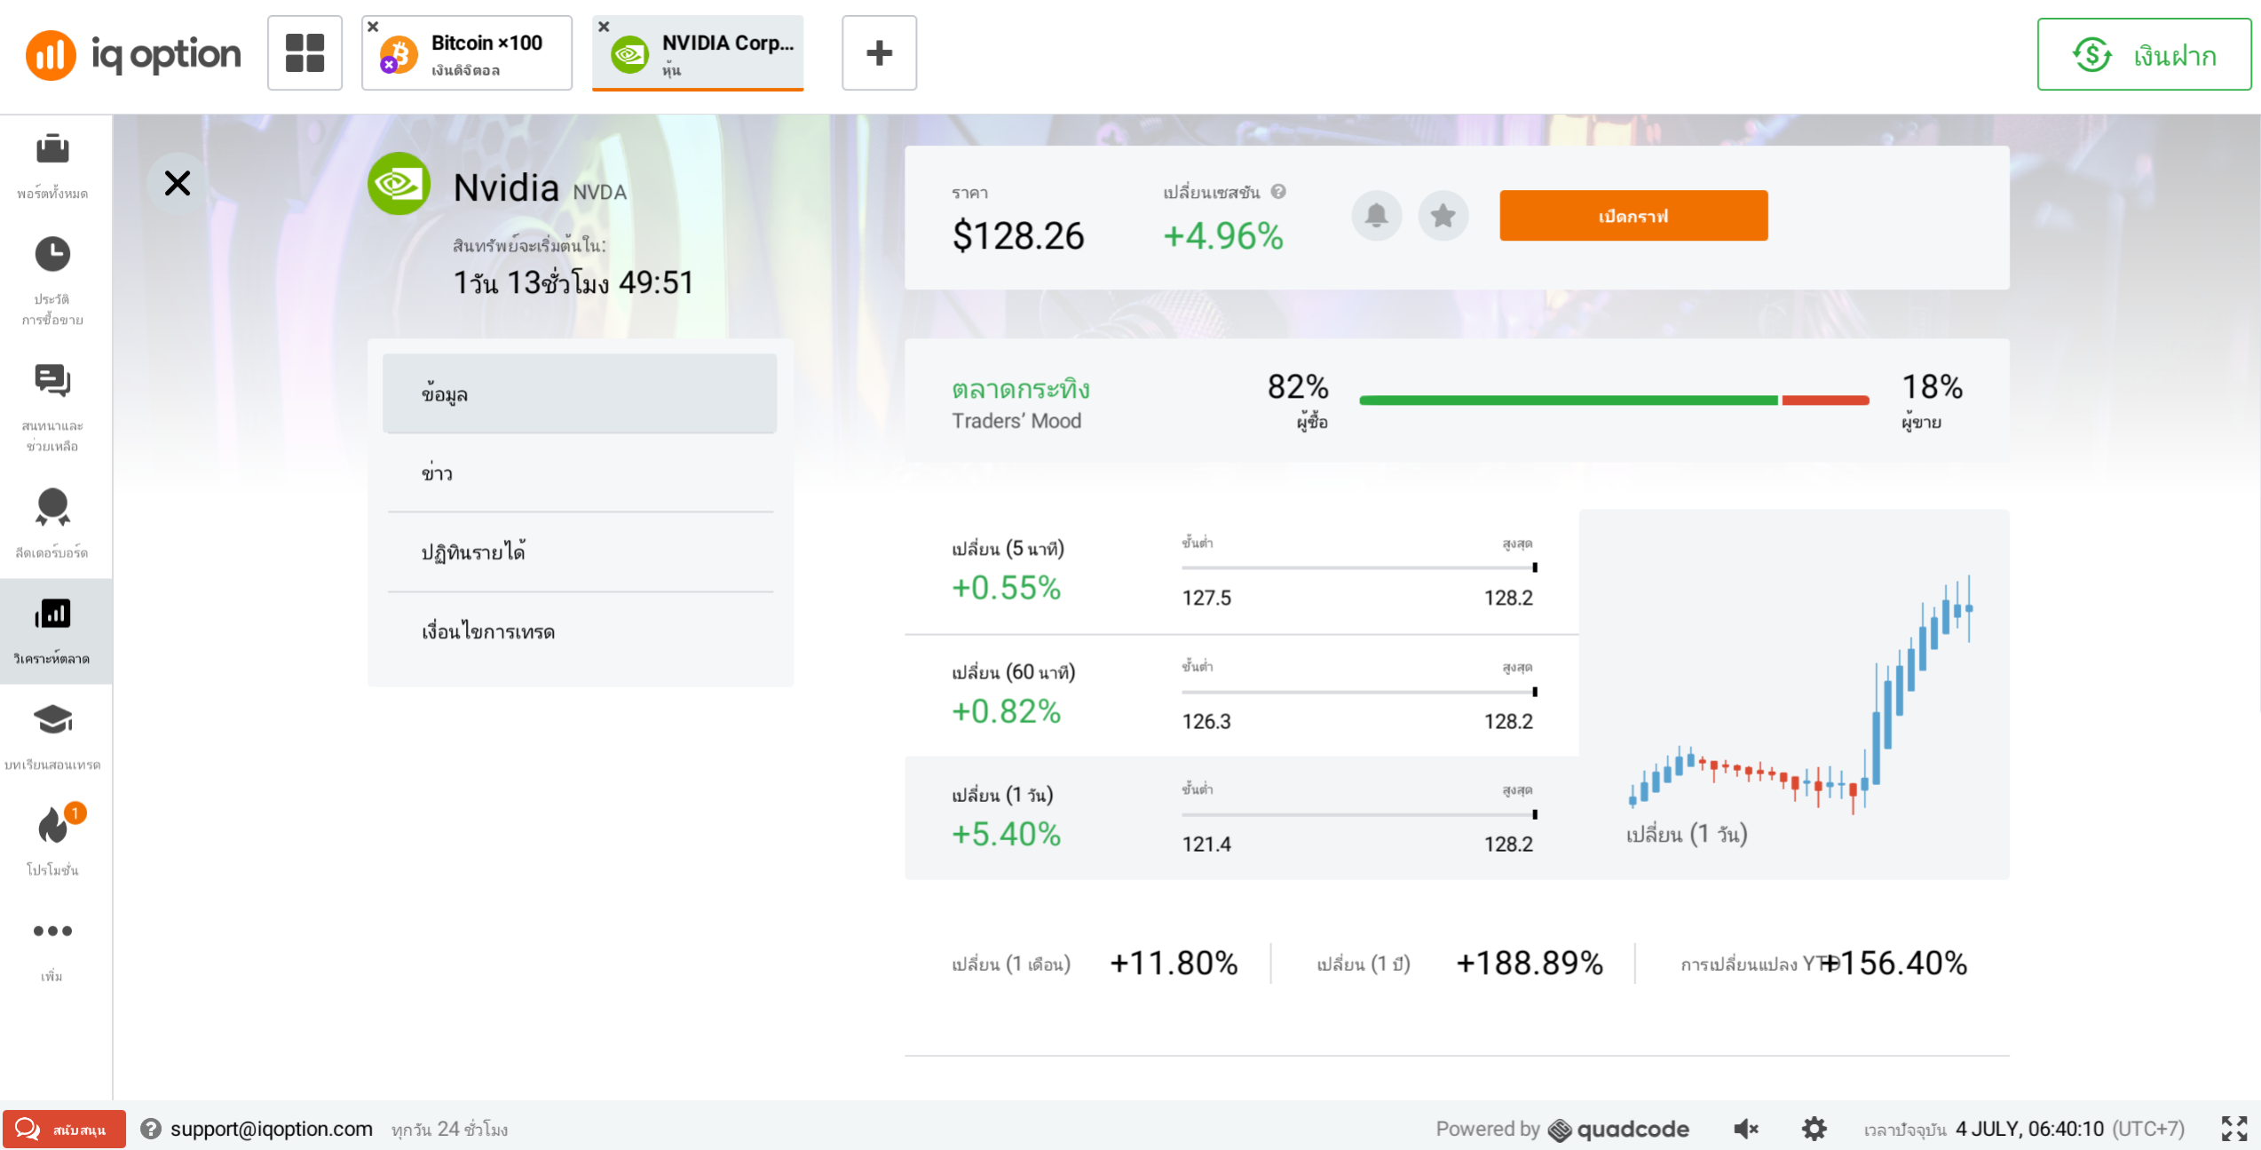Click the help question icon beside support email
Image resolution: width=2261 pixels, height=1150 pixels.
point(151,1129)
